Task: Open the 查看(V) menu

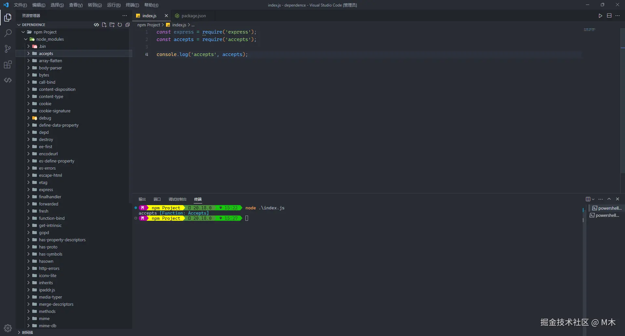Action: (76, 5)
